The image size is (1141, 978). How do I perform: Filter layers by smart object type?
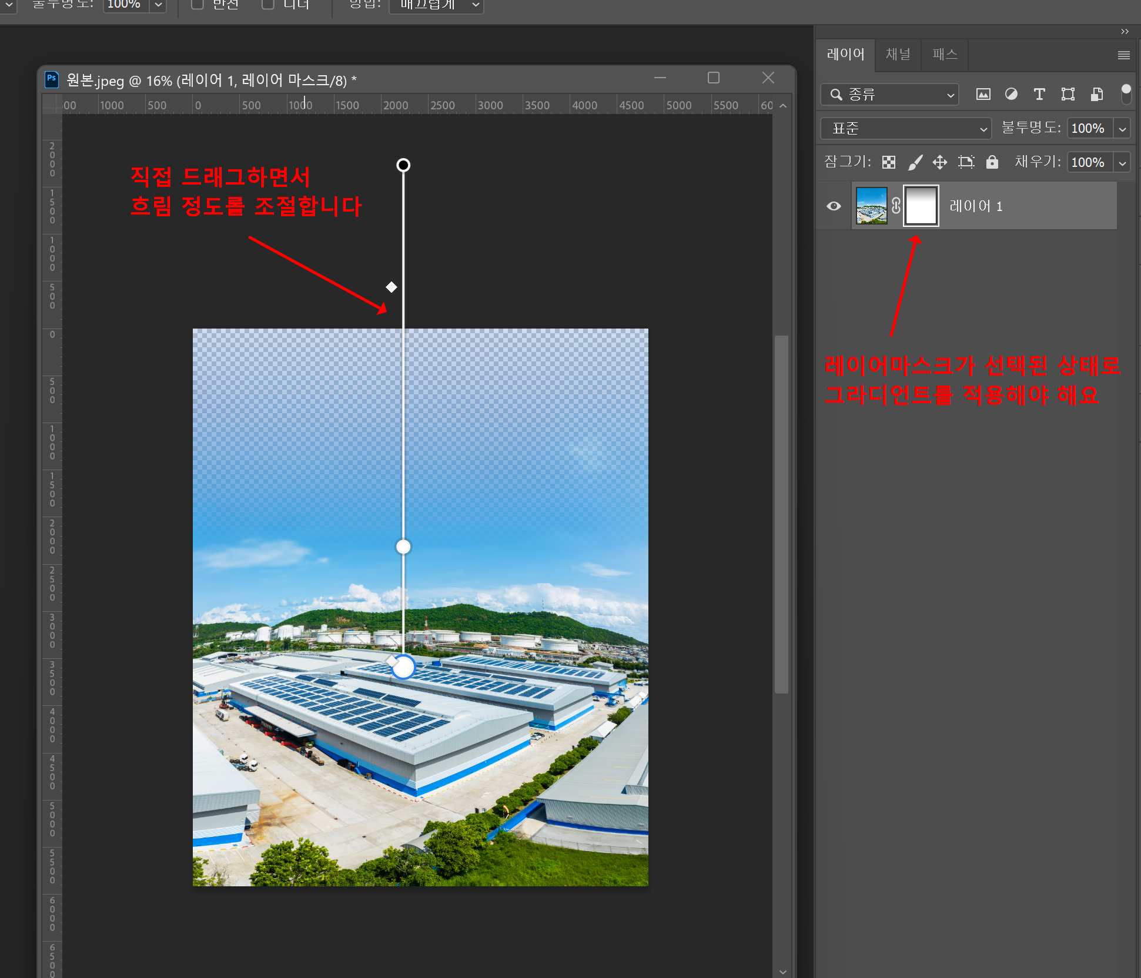point(1096,94)
